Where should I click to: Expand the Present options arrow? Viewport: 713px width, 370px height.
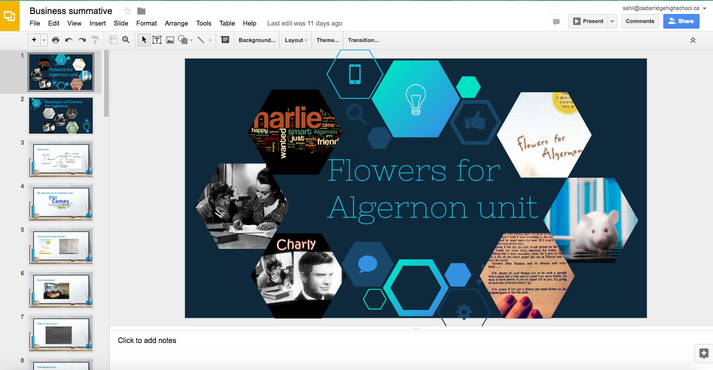[x=612, y=22]
